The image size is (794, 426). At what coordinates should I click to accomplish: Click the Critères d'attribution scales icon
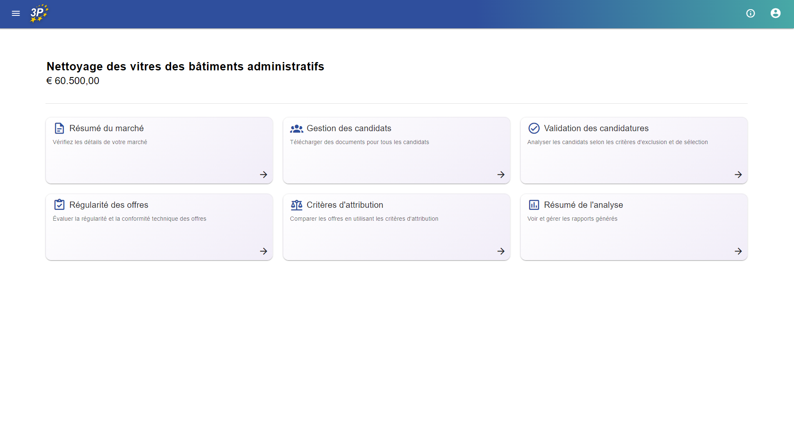point(297,204)
